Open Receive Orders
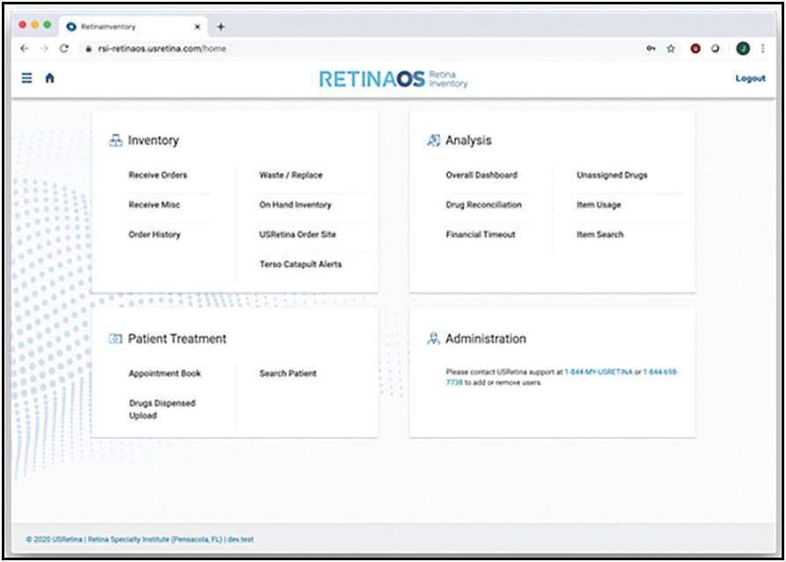The image size is (786, 562). [x=159, y=174]
